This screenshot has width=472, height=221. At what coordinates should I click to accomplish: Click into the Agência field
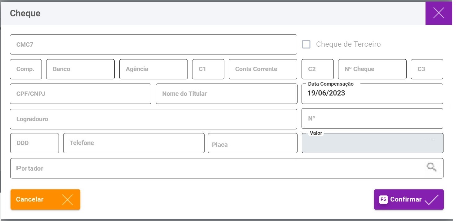[153, 69]
